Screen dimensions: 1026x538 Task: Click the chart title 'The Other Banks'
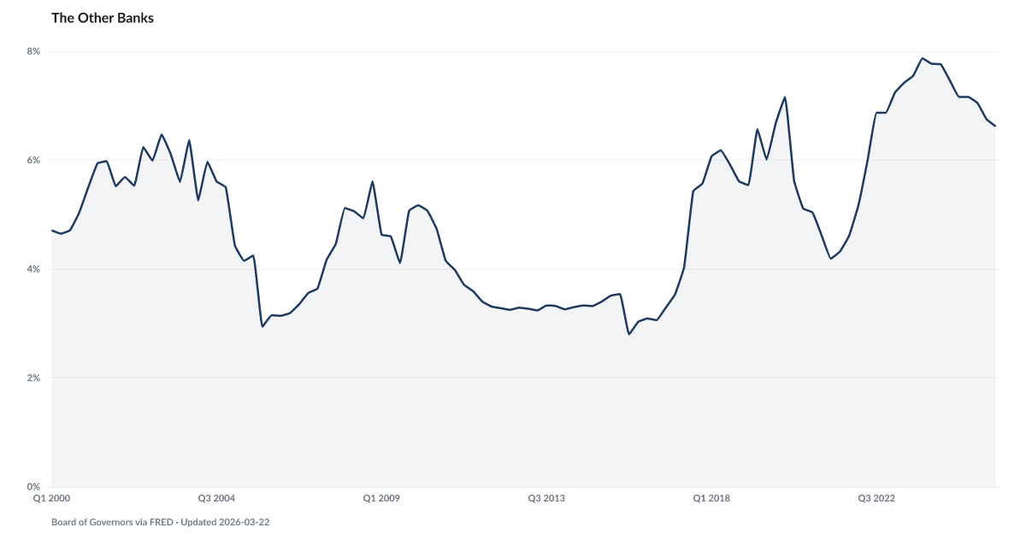point(103,18)
